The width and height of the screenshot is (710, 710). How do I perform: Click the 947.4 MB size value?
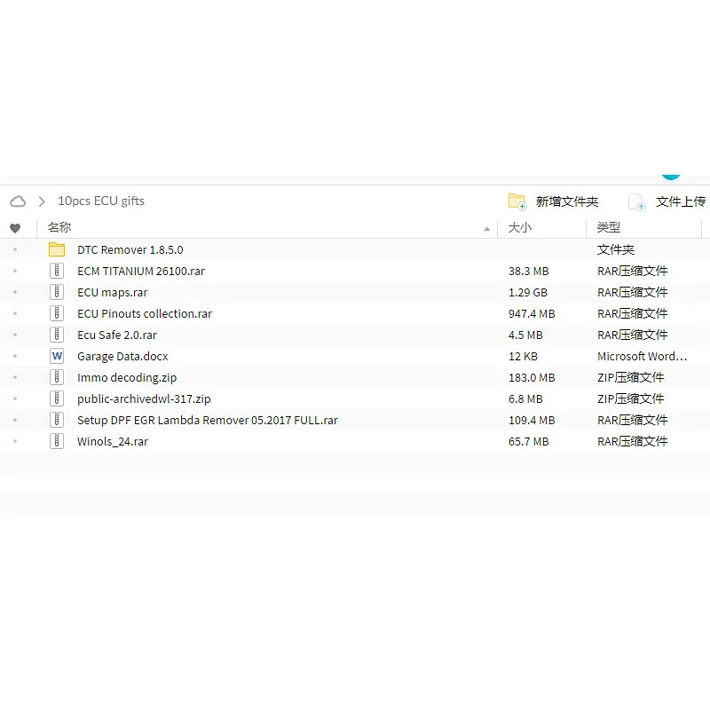[532, 314]
